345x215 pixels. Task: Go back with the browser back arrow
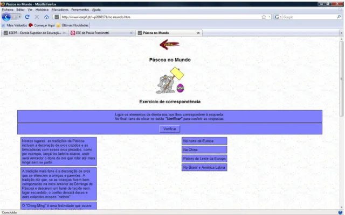6,17
